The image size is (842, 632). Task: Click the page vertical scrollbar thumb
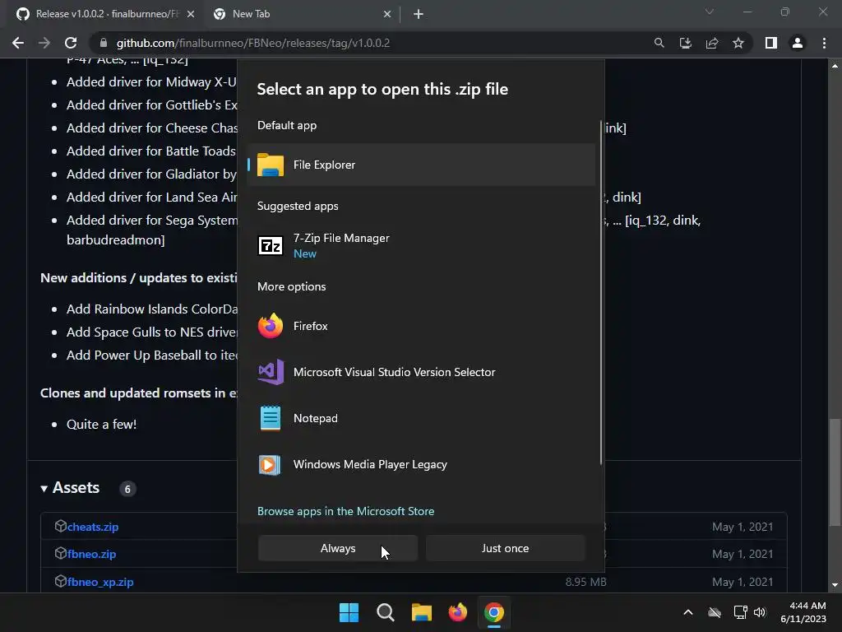click(835, 473)
